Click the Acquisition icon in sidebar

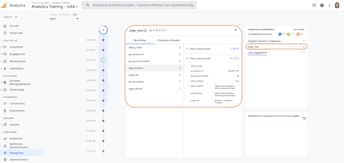5,47
